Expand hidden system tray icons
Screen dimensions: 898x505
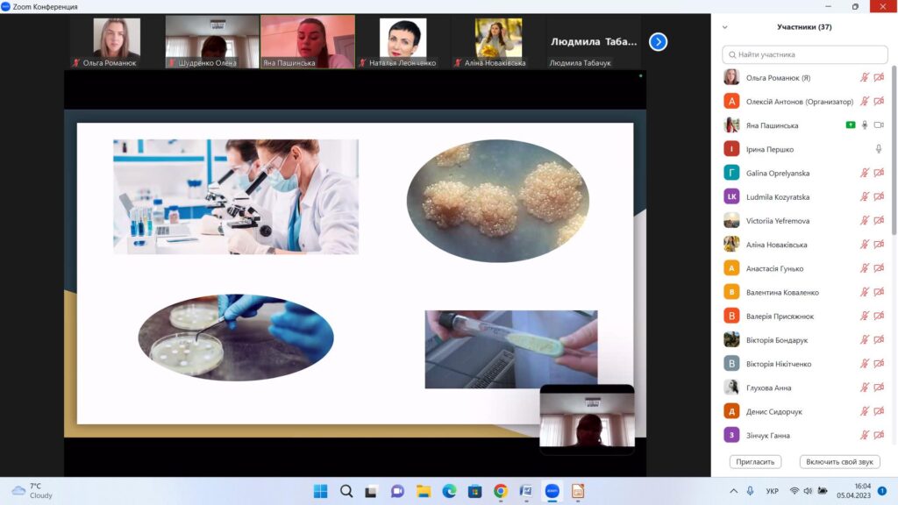733,491
